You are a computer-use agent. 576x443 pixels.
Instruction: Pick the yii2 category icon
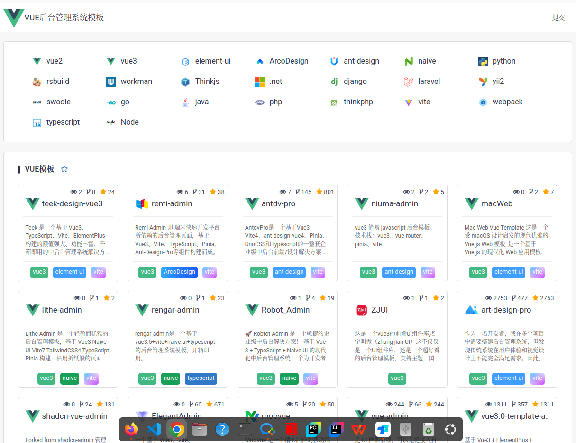click(x=483, y=82)
